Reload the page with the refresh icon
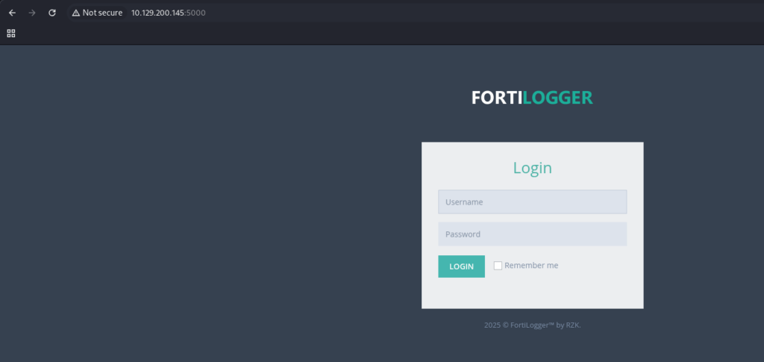The width and height of the screenshot is (764, 362). pyautogui.click(x=52, y=13)
